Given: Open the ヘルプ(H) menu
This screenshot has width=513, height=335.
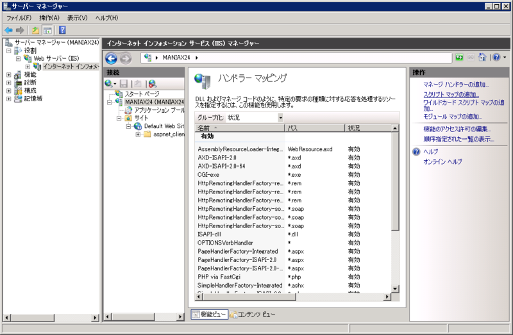Looking at the screenshot, I should point(106,18).
